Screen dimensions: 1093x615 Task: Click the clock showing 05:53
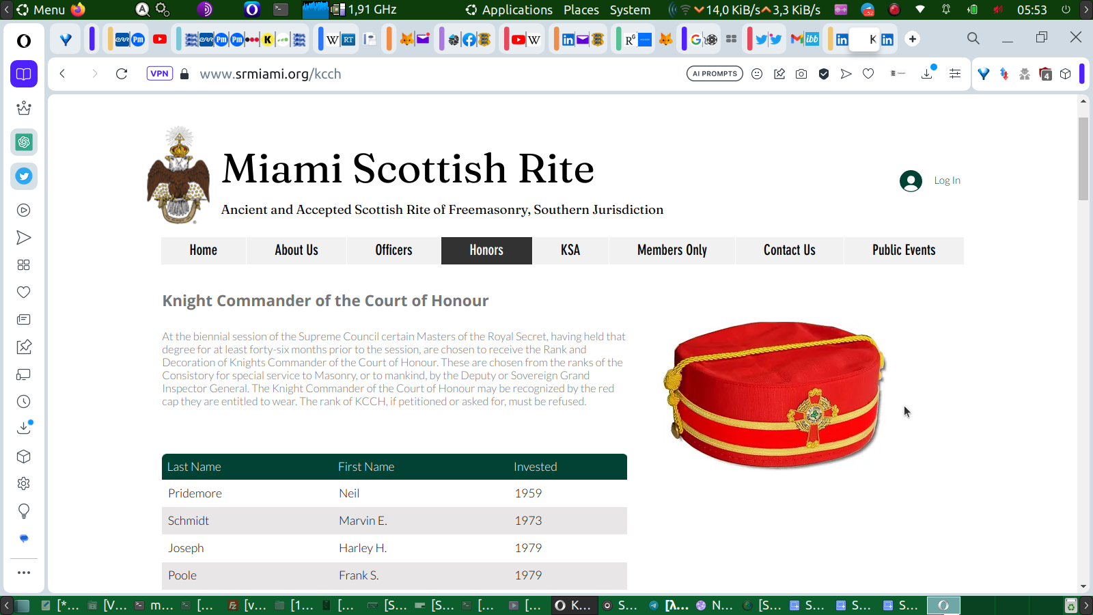coord(1032,10)
